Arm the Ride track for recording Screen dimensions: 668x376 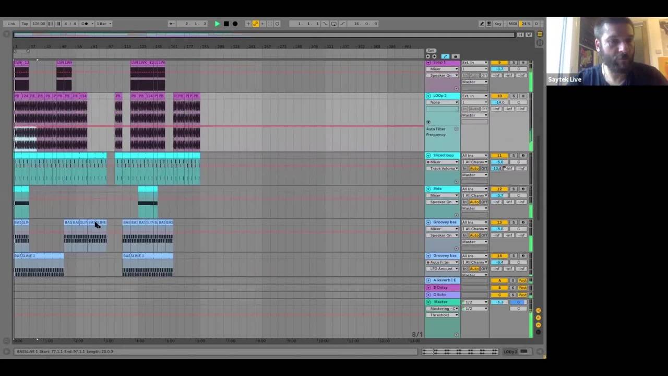pos(523,189)
